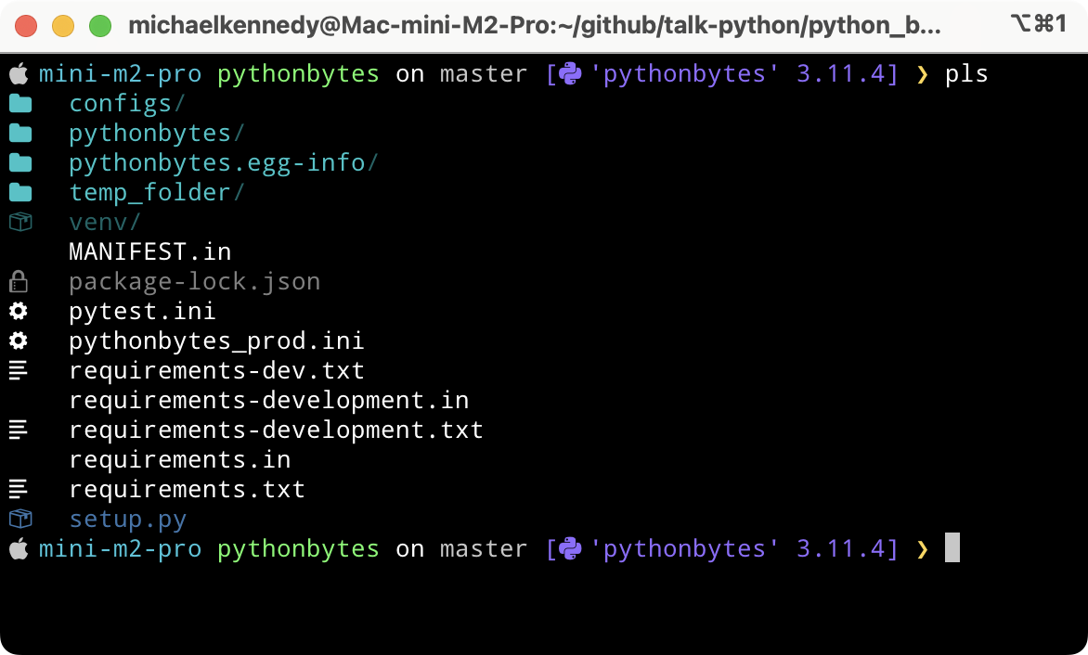The image size is (1088, 655).
Task: Click the requirements-development.in file entry
Action: click(x=268, y=400)
